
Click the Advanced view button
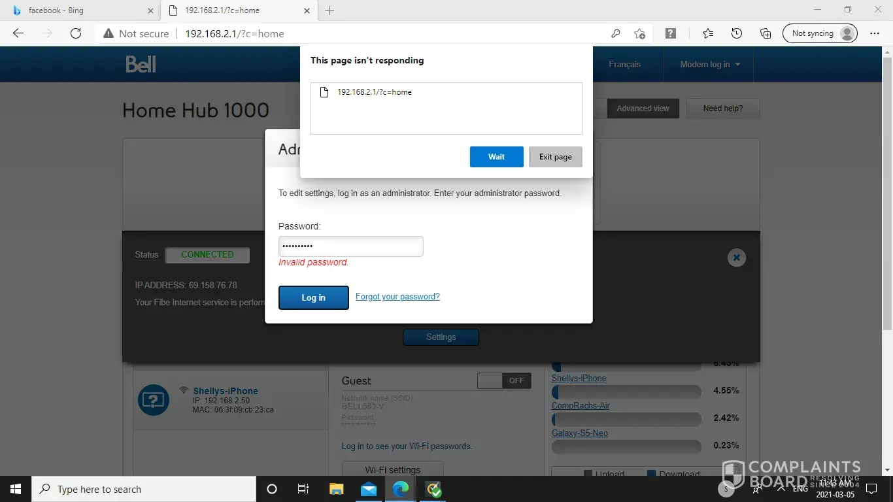(643, 109)
